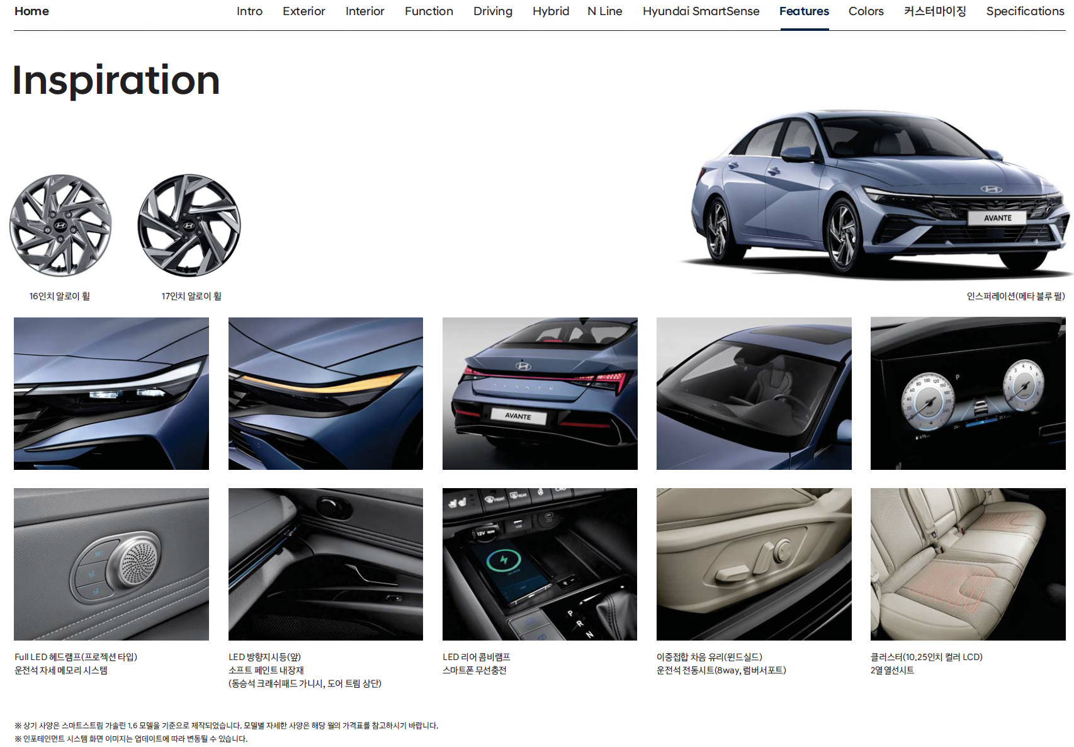The image size is (1074, 747).
Task: Click the footnote starting '상기 사양은 스마트스트림'
Action: click(227, 726)
